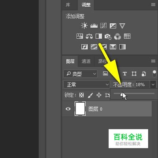
Task: Select the 图层 0 layer name
Action: (95, 109)
